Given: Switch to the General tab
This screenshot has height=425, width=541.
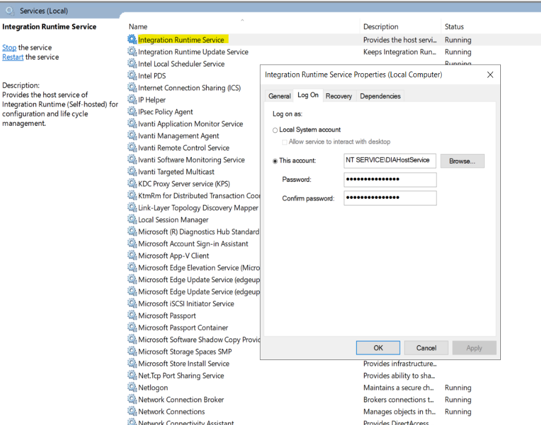Looking at the screenshot, I should (x=279, y=96).
